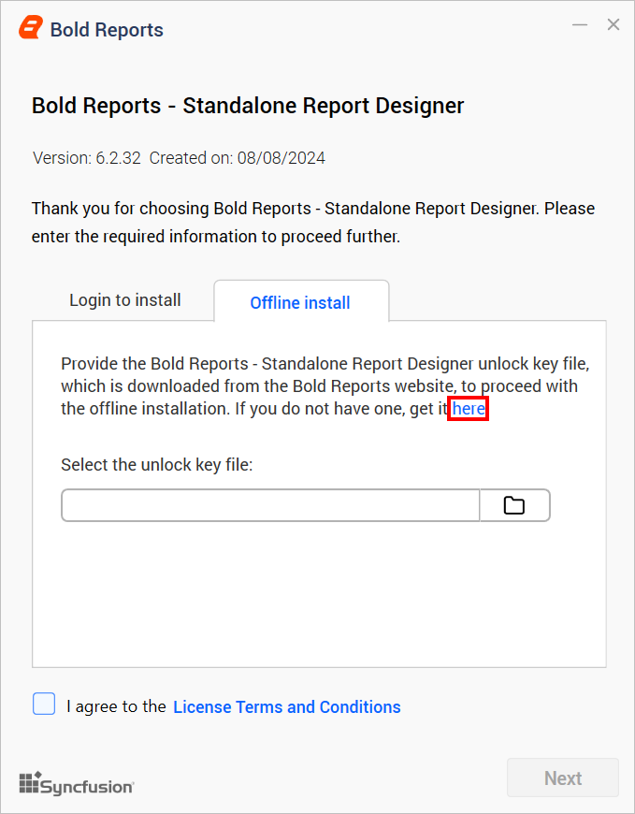This screenshot has width=635, height=814.
Task: Select the Offline install tab
Action: (300, 302)
